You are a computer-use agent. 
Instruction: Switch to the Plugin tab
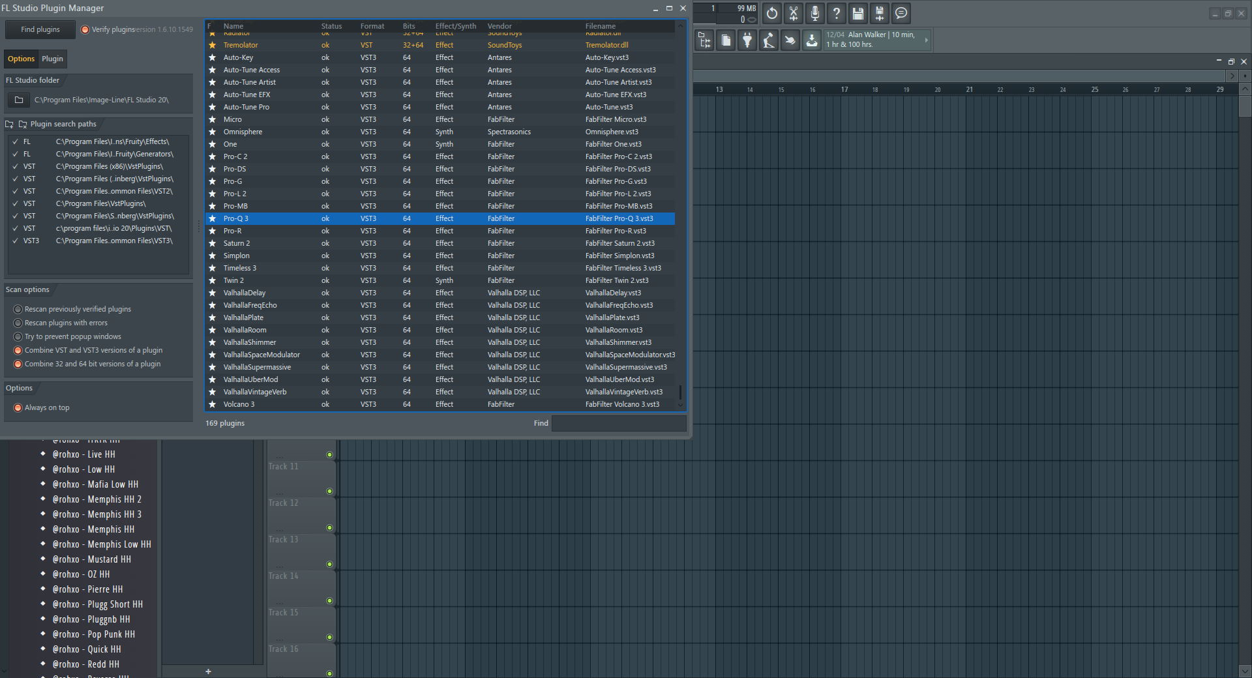coord(52,59)
